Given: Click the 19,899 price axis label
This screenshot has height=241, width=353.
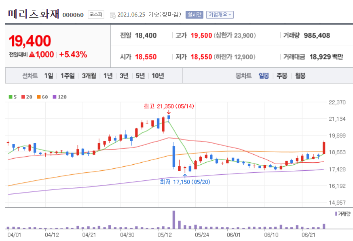Looking at the screenshot, I should point(337,136).
